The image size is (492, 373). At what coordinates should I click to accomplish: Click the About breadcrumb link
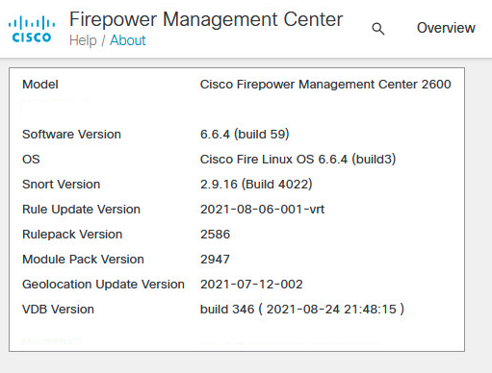coord(127,40)
